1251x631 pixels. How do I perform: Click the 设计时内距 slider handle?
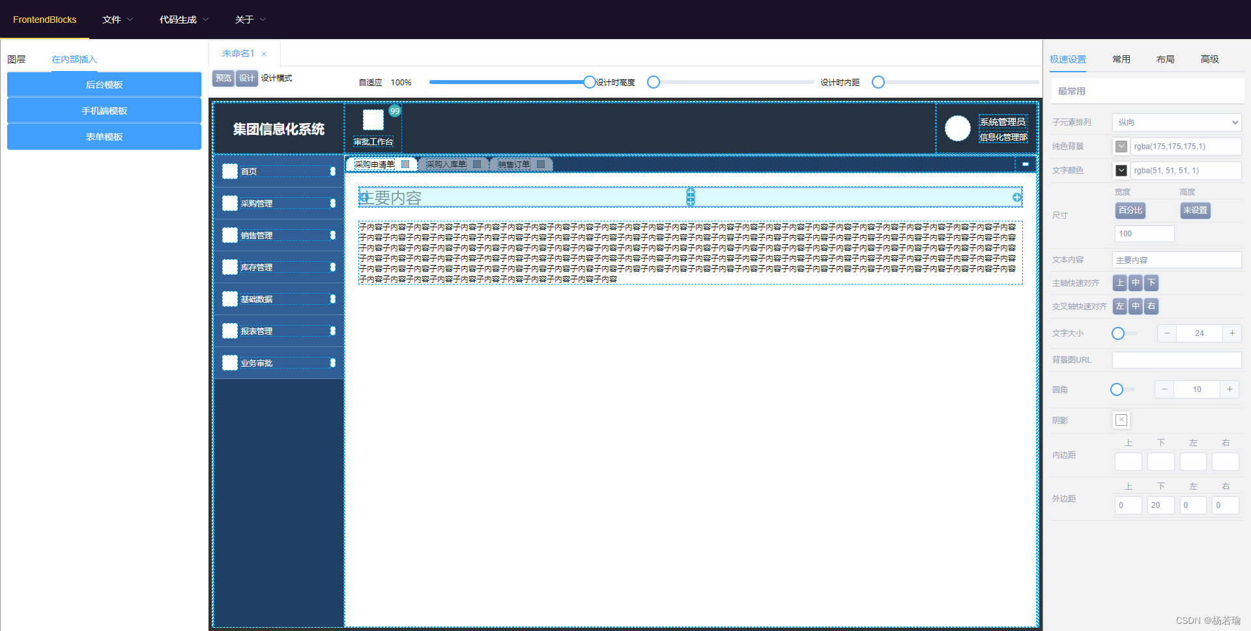tap(878, 82)
